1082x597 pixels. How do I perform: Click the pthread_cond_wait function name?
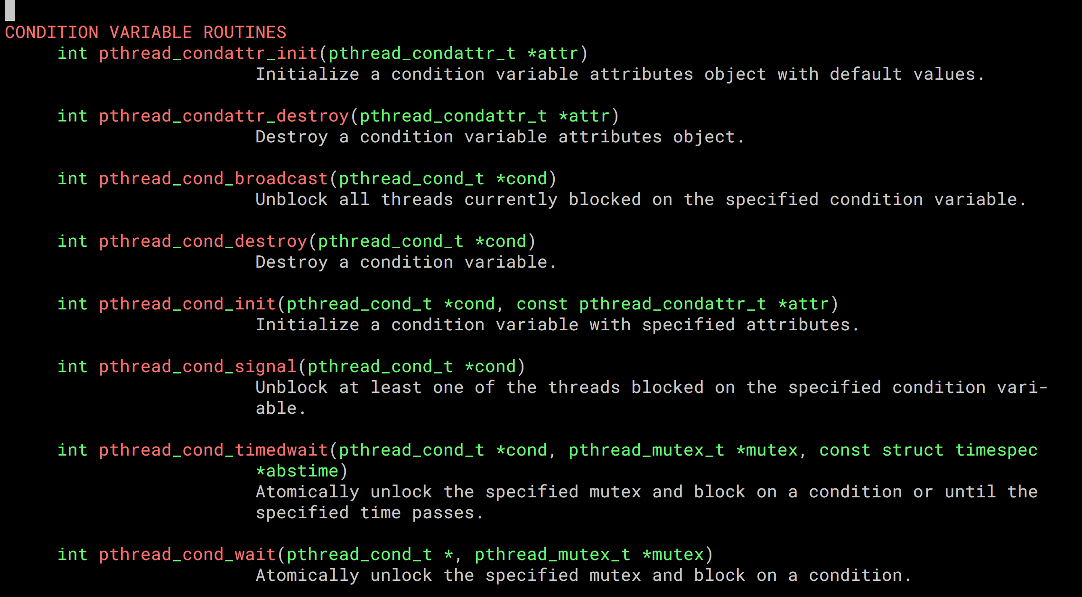[187, 554]
